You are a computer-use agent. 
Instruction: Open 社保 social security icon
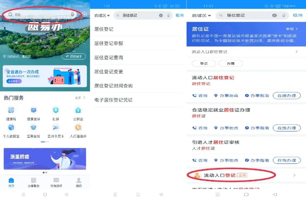56,114
